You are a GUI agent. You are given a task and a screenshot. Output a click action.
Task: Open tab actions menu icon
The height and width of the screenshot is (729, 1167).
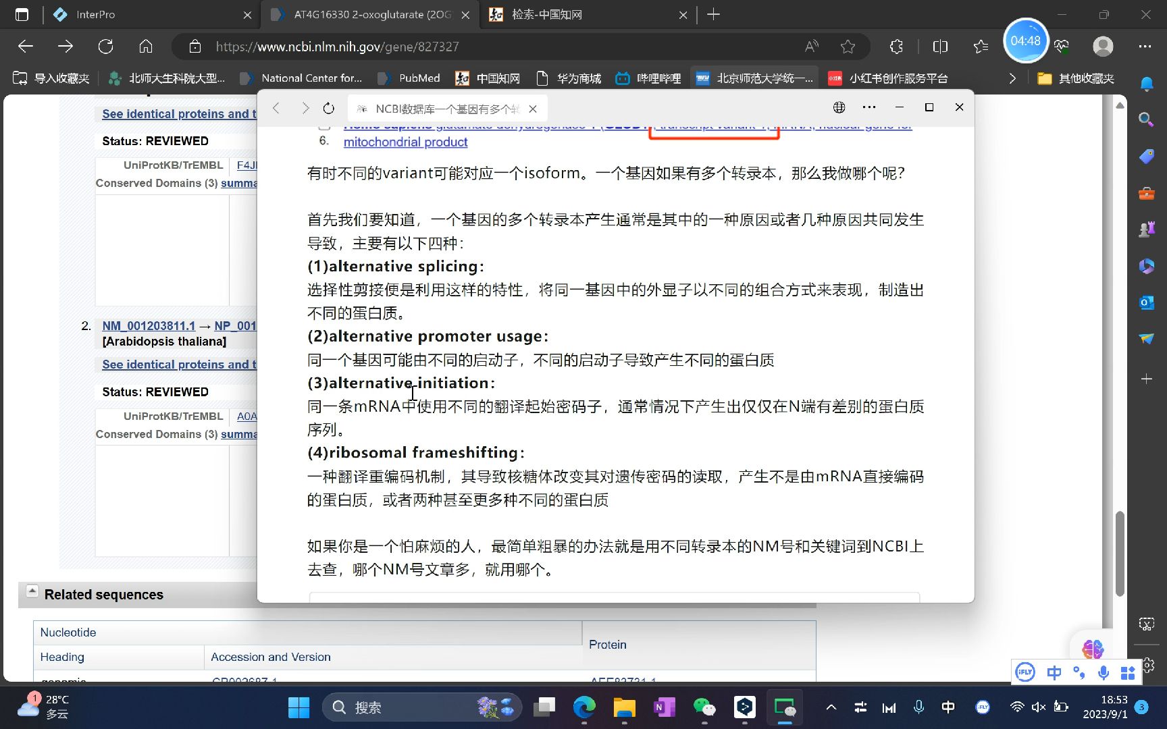[22, 14]
